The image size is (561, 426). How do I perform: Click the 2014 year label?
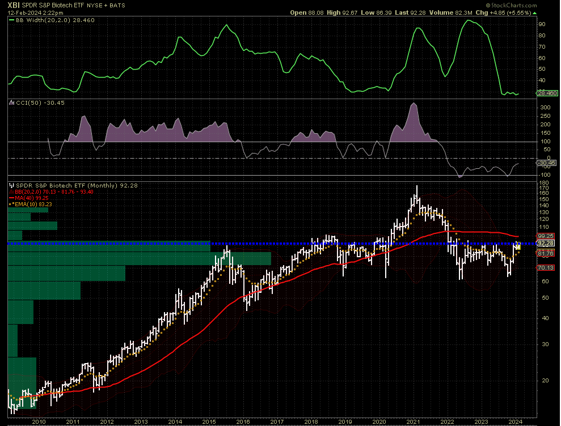tap(175, 421)
